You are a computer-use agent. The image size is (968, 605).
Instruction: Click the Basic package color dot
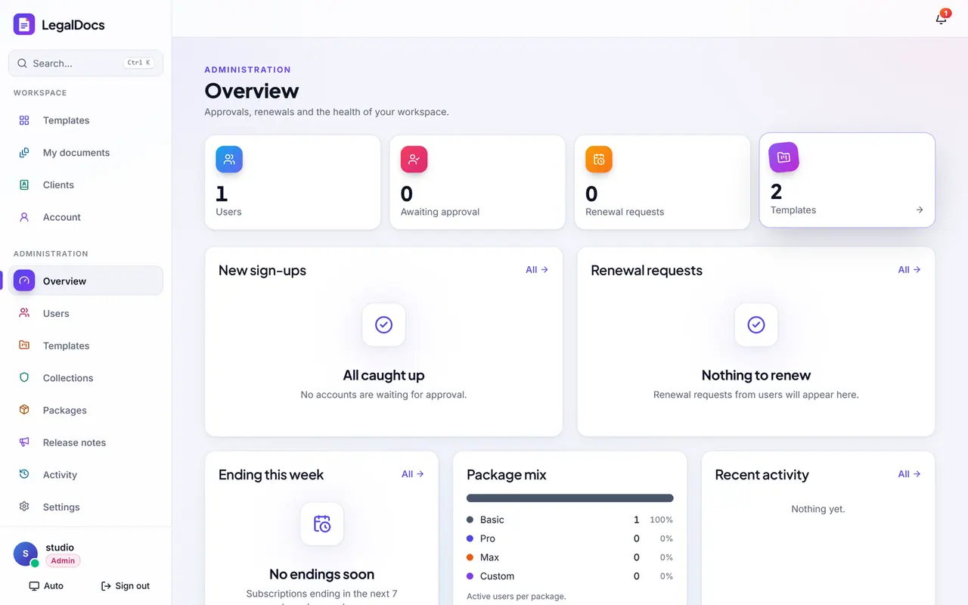[x=470, y=520]
